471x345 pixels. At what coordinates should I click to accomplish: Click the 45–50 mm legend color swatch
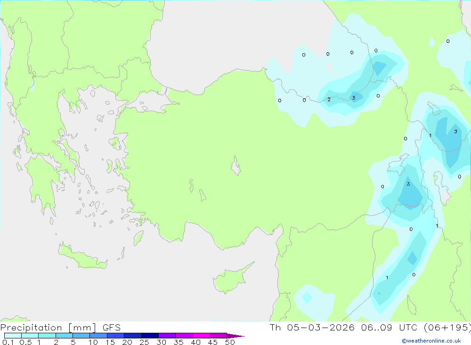tap(218, 336)
